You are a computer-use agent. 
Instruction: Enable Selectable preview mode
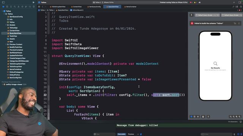pos(195,117)
